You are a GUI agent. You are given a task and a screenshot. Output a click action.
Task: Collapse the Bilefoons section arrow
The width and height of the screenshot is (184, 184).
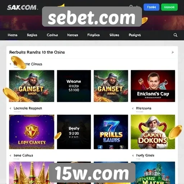point(133,108)
